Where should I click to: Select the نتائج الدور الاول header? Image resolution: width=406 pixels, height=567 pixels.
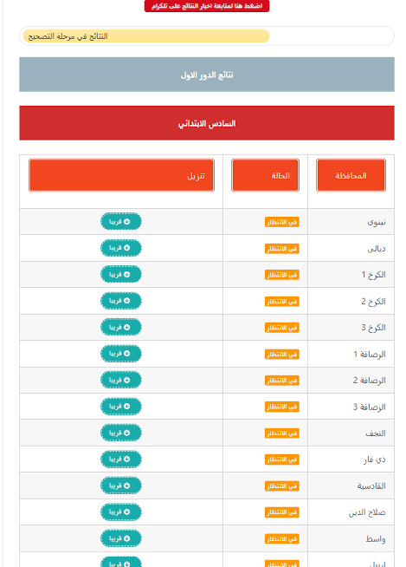(x=207, y=75)
